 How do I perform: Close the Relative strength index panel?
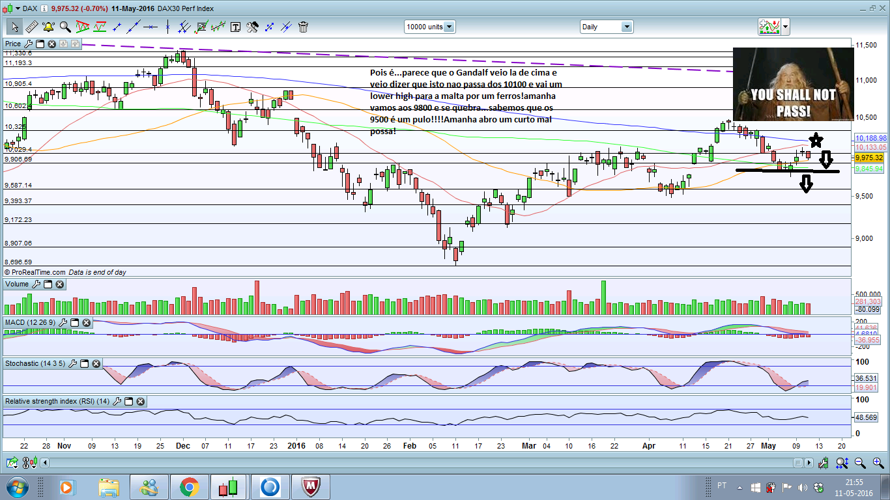140,402
